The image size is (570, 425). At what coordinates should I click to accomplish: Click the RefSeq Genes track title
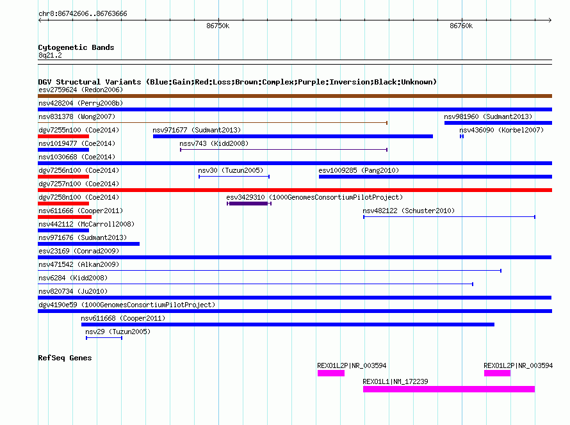tap(65, 358)
